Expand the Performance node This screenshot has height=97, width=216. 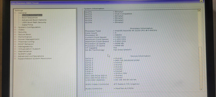[x=15, y=37]
